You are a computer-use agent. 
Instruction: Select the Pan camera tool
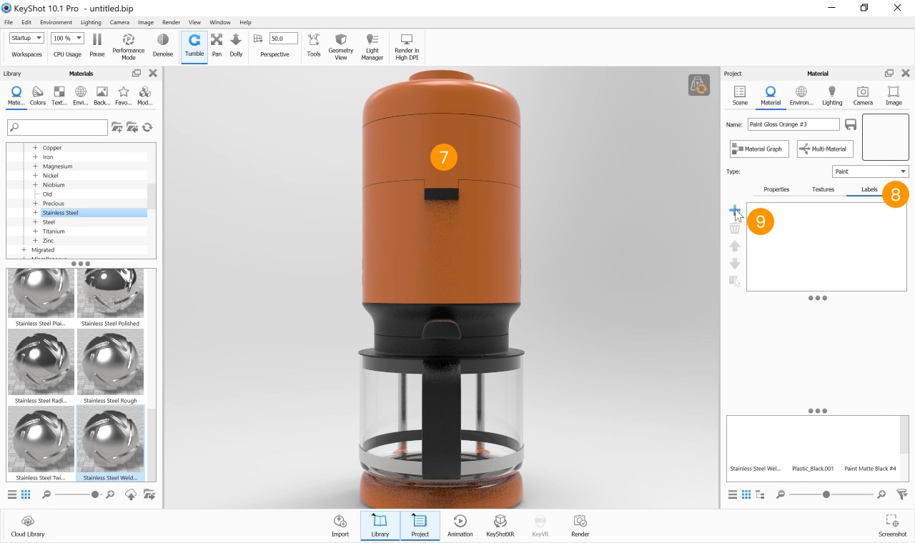pos(217,45)
